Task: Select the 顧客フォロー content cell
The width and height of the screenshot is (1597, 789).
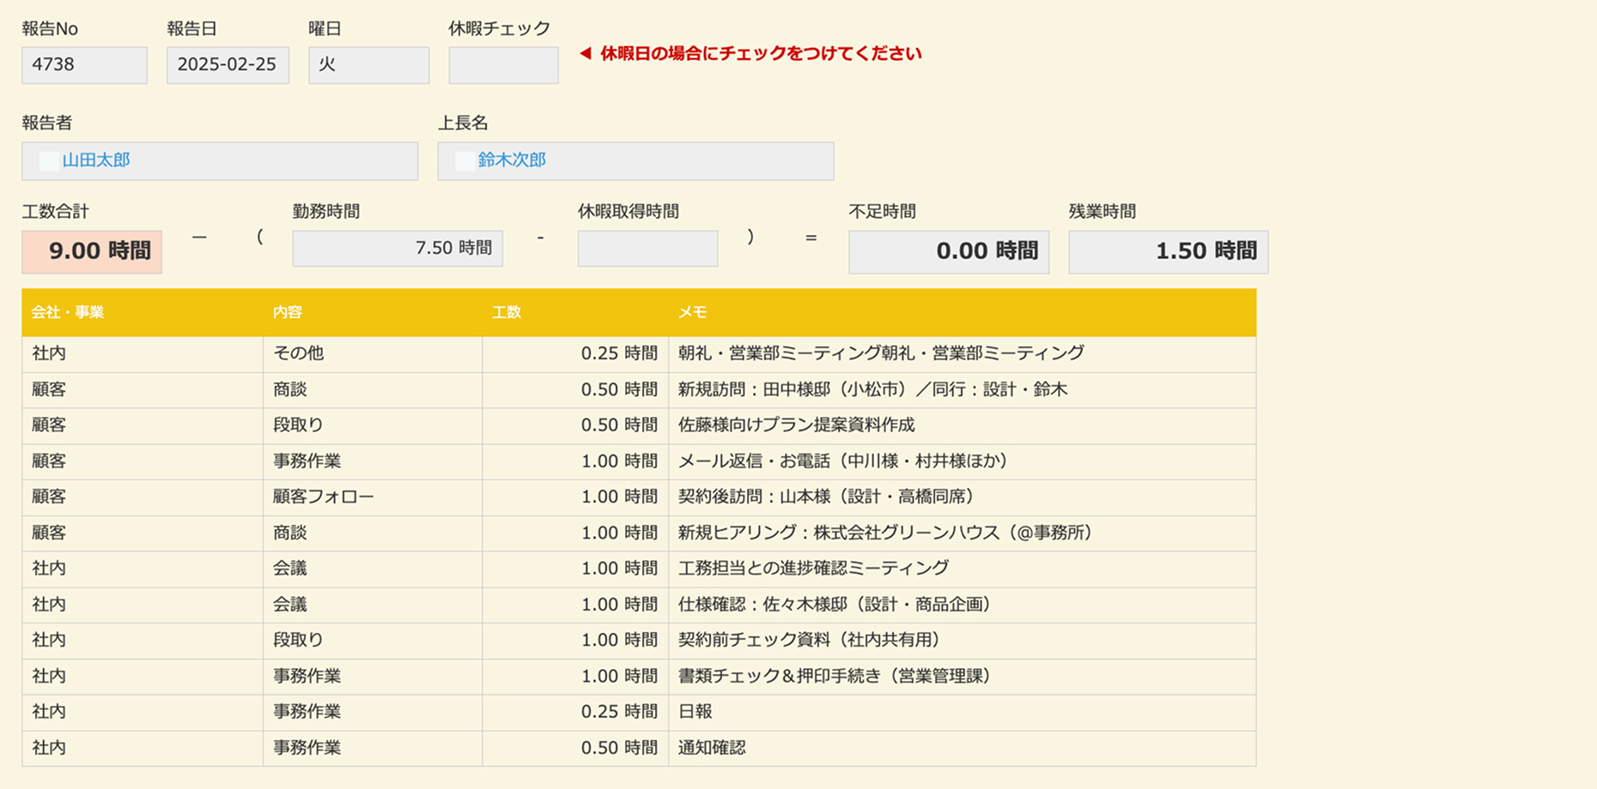Action: (324, 497)
